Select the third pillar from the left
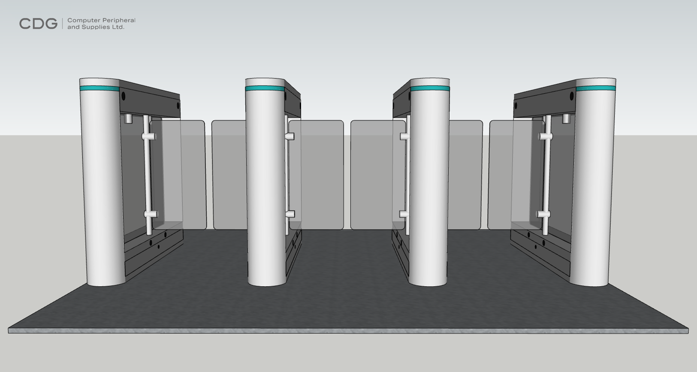 (430, 184)
